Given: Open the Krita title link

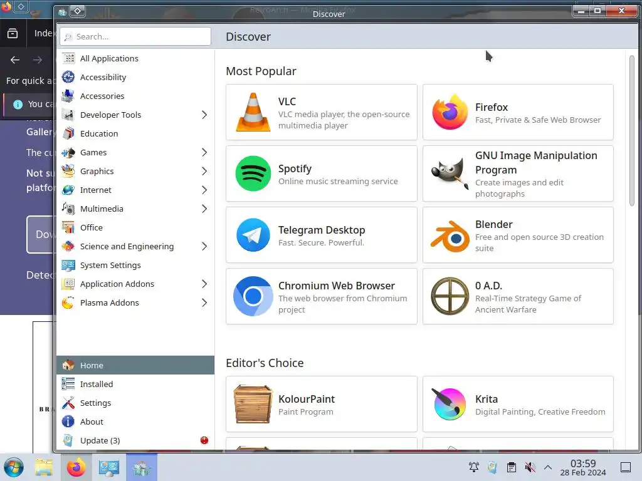Looking at the screenshot, I should pyautogui.click(x=487, y=399).
